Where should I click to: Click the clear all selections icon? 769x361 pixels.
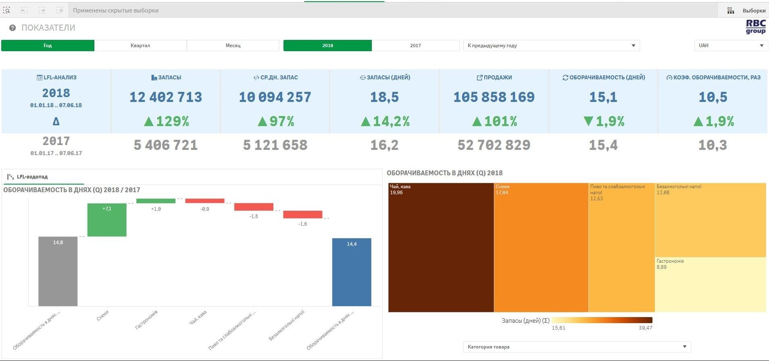tap(60, 10)
